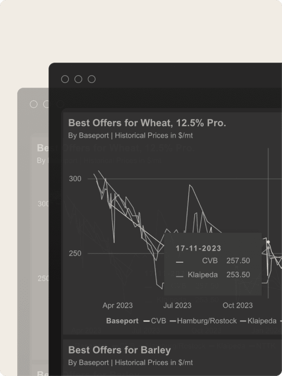Viewport: 282px width, 376px height.
Task: Click the CVB line marker inside the tooltip
Action: (x=180, y=262)
